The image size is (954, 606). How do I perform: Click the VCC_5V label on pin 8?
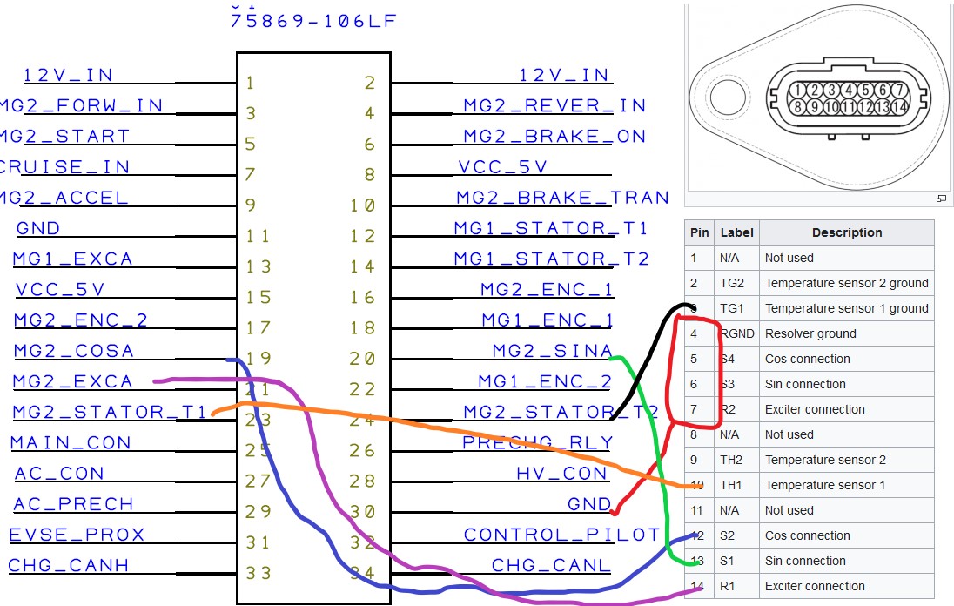point(502,166)
